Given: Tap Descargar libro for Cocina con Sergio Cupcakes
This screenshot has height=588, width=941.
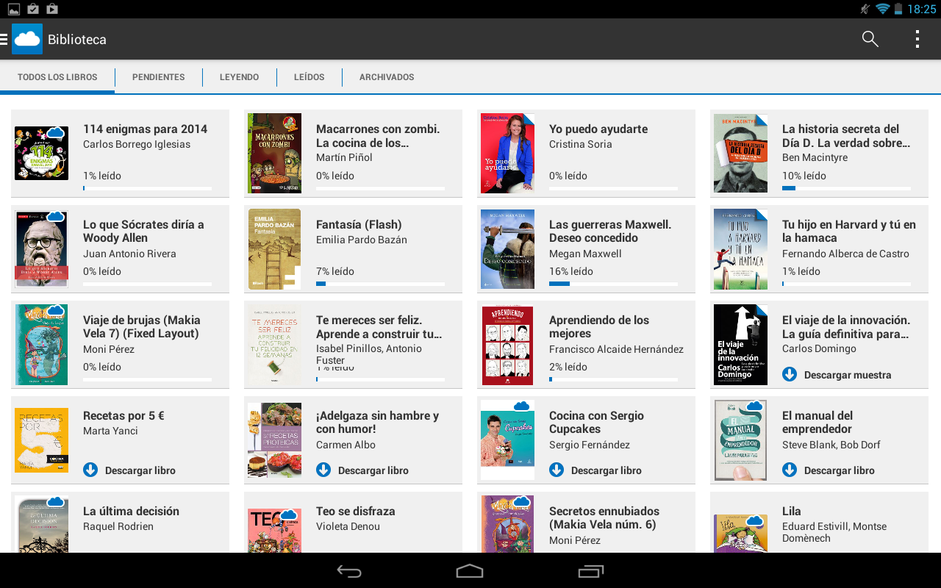Looking at the screenshot, I should click(x=607, y=470).
